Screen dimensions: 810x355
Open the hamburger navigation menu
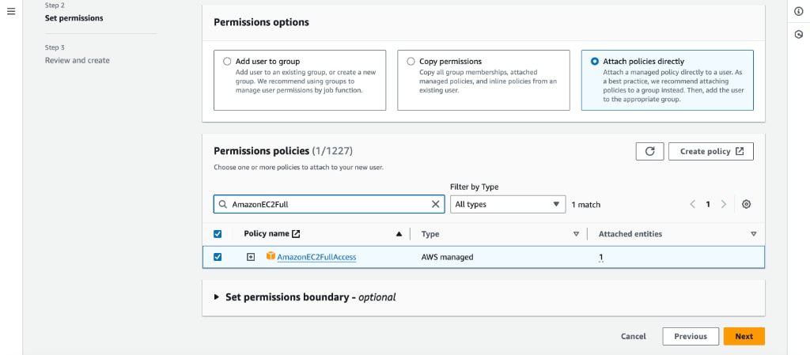(x=11, y=11)
